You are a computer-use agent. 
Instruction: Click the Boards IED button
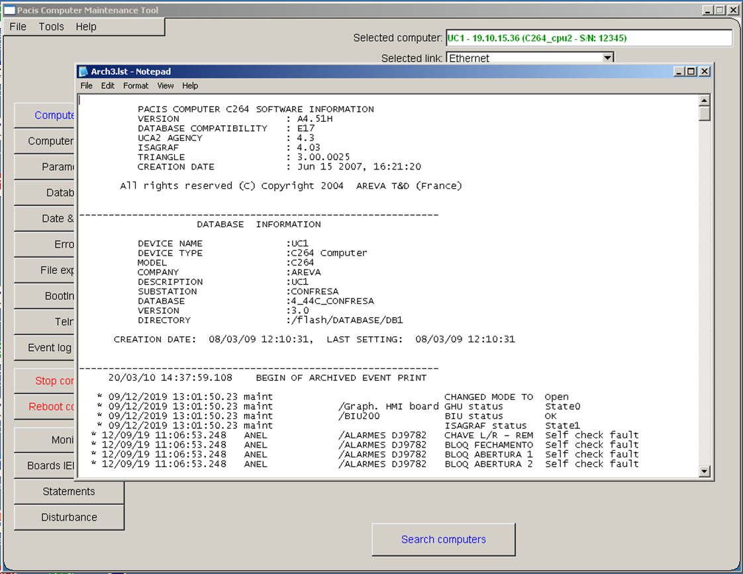[44, 465]
